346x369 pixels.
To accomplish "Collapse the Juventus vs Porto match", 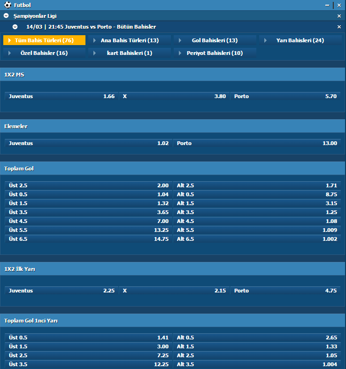I will click(x=15, y=27).
